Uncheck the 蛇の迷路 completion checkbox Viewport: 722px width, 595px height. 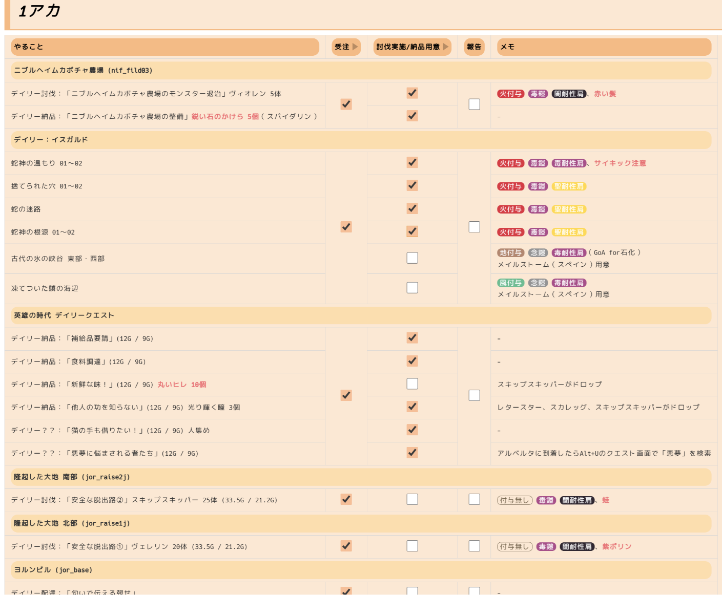412,208
